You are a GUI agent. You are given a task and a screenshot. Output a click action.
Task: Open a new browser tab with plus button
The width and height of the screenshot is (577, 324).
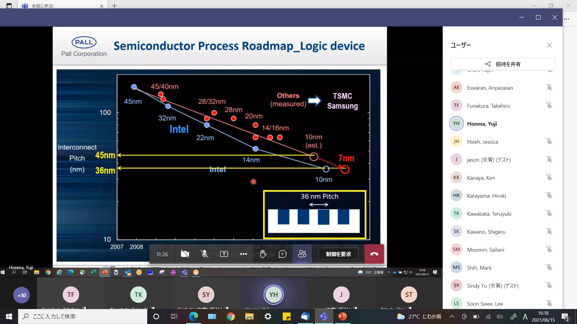point(114,6)
